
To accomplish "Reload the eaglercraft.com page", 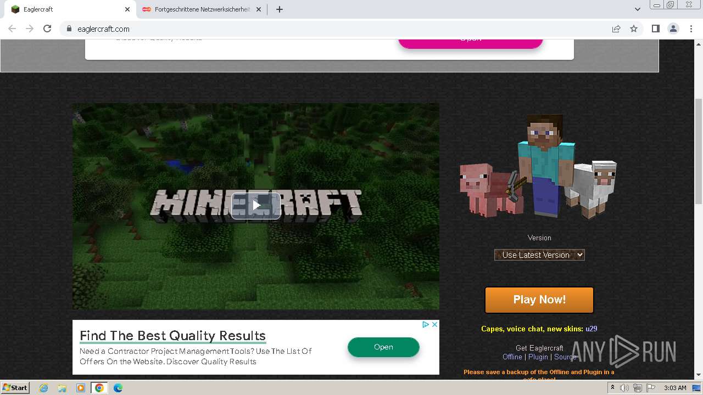I will (x=47, y=29).
